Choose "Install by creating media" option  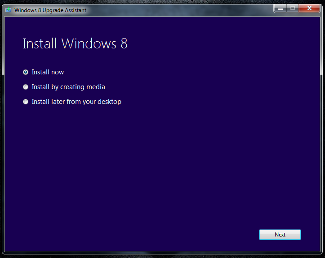26,87
